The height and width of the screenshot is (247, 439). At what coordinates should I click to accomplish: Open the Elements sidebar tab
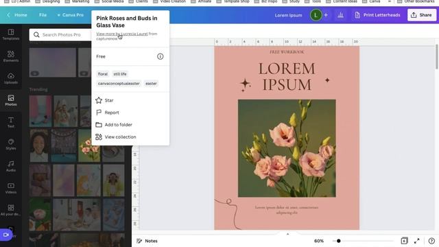point(11,56)
